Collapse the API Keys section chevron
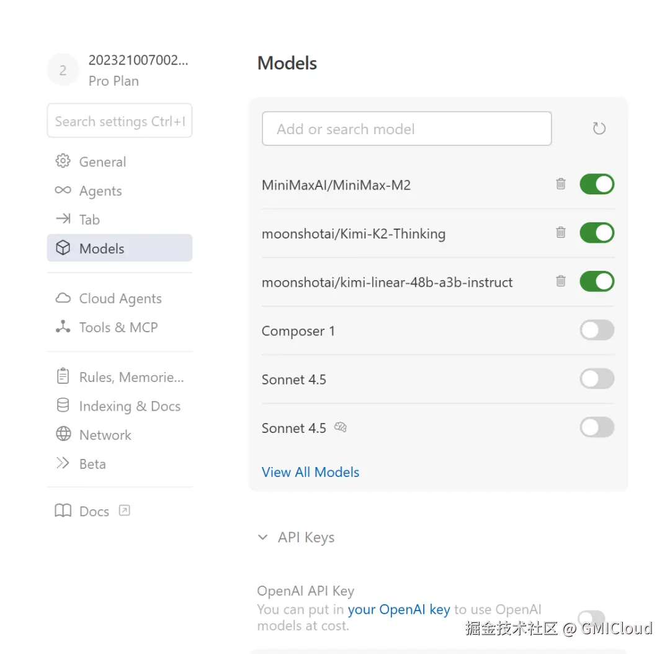 (x=263, y=537)
